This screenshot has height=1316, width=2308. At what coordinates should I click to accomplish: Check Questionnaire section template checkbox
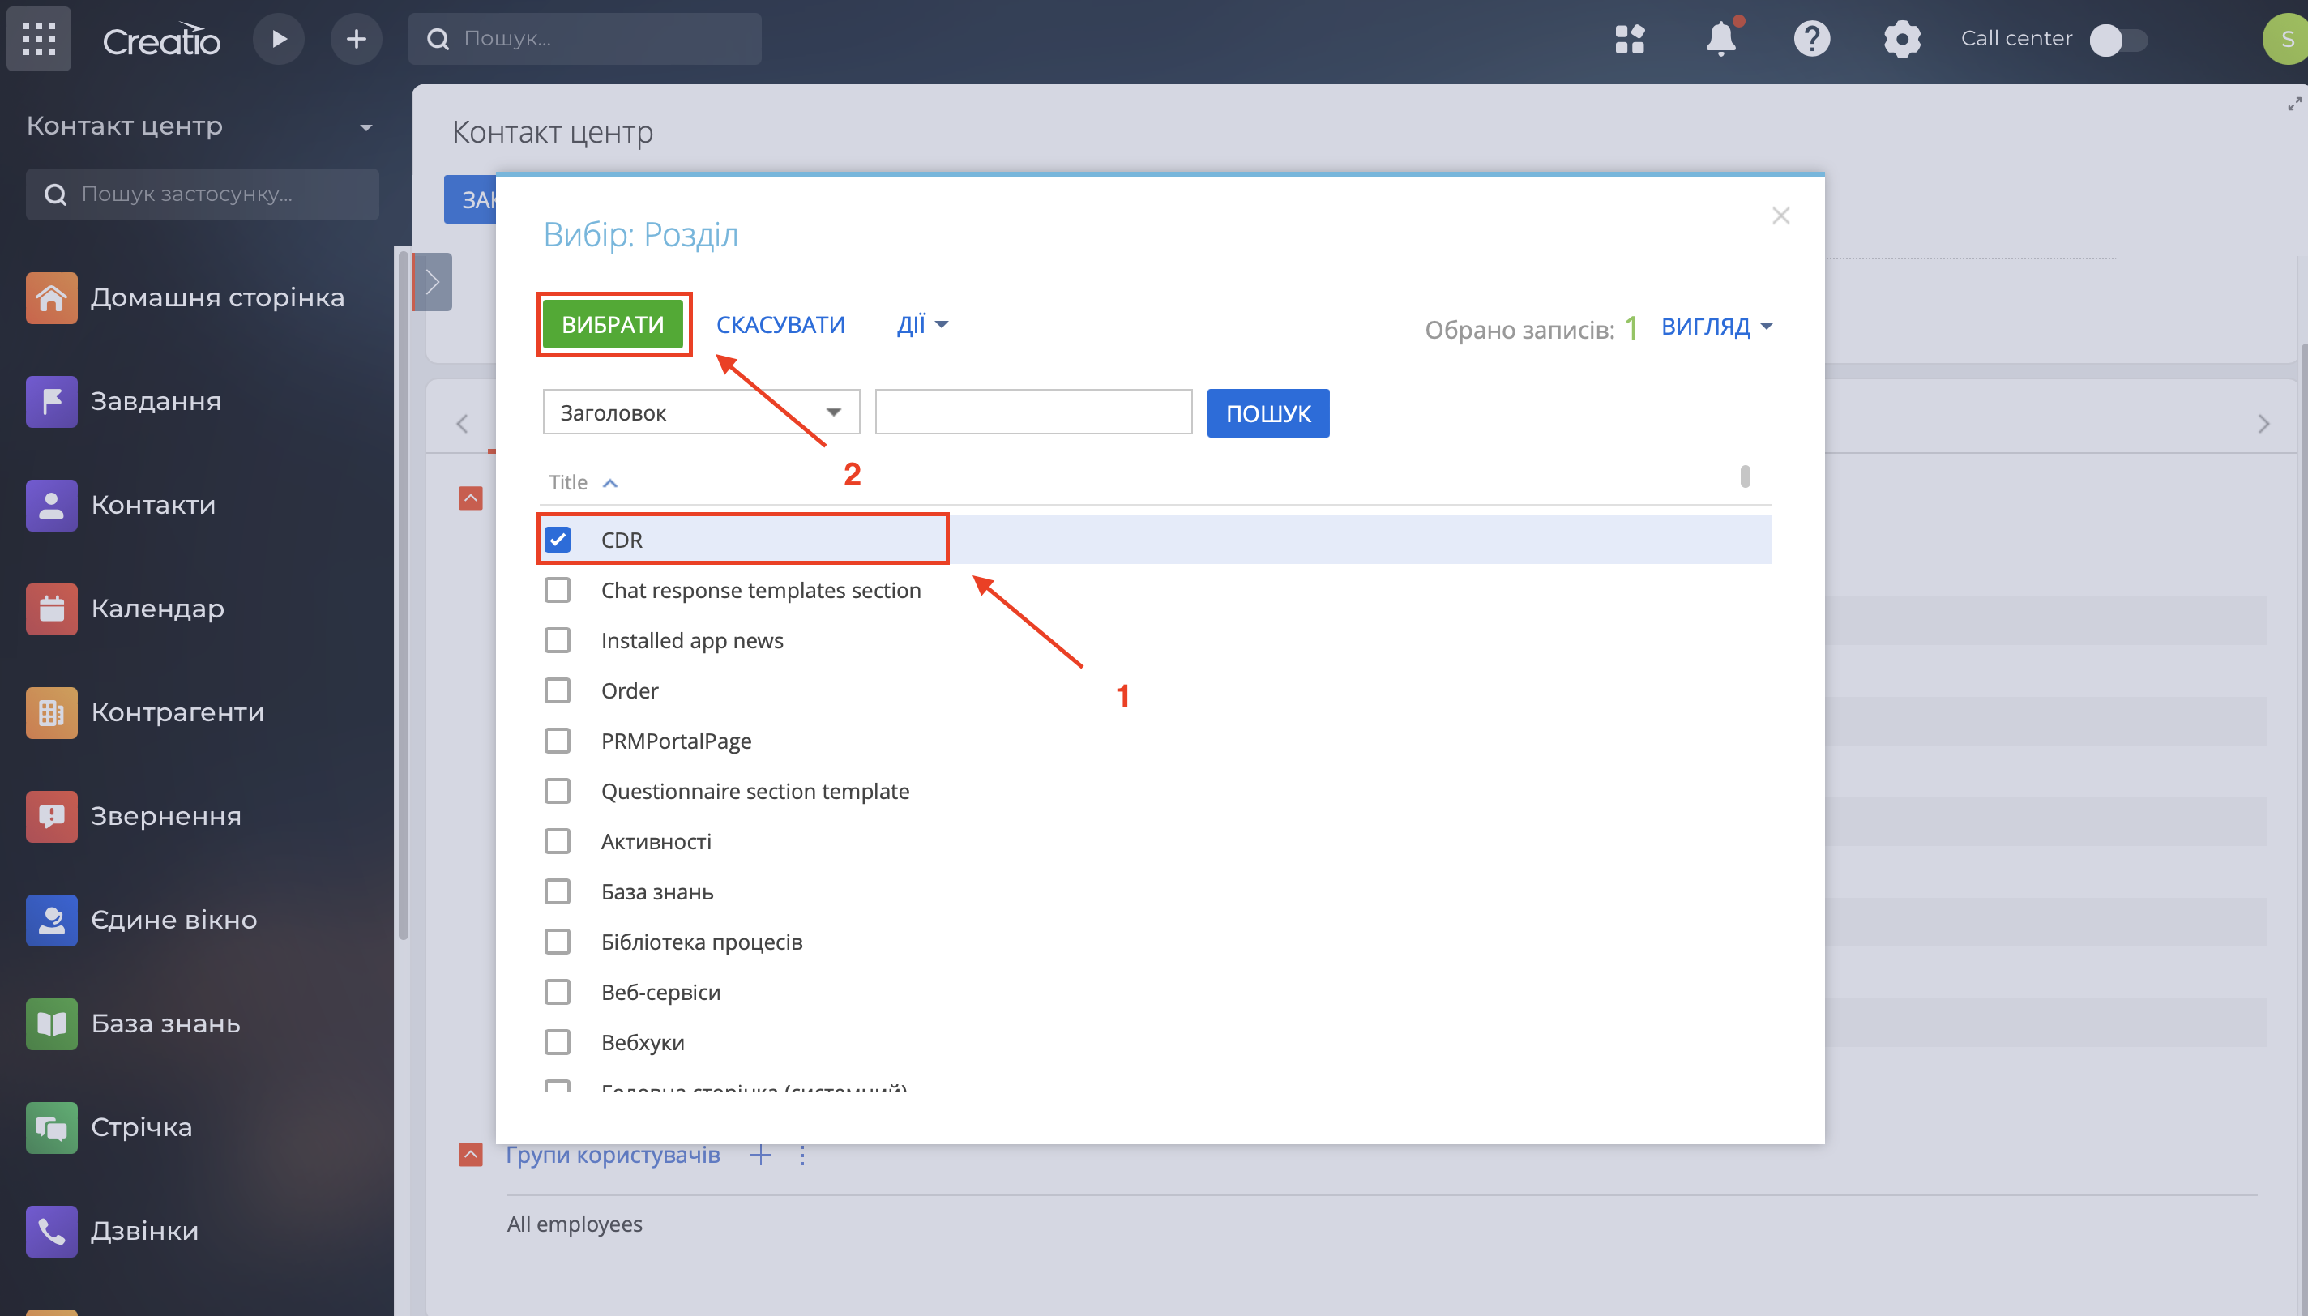[558, 791]
